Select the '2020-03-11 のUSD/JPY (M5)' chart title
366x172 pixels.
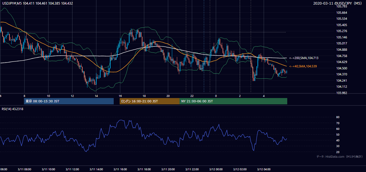(x=338, y=3)
